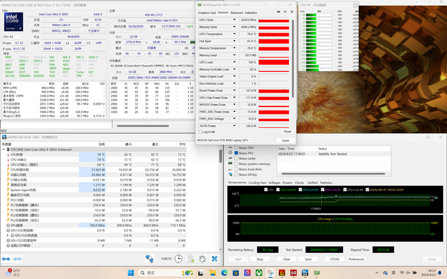447x279 pixels.
Task: Open the GPU Temperature sensor dropdown
Action: pos(234,34)
